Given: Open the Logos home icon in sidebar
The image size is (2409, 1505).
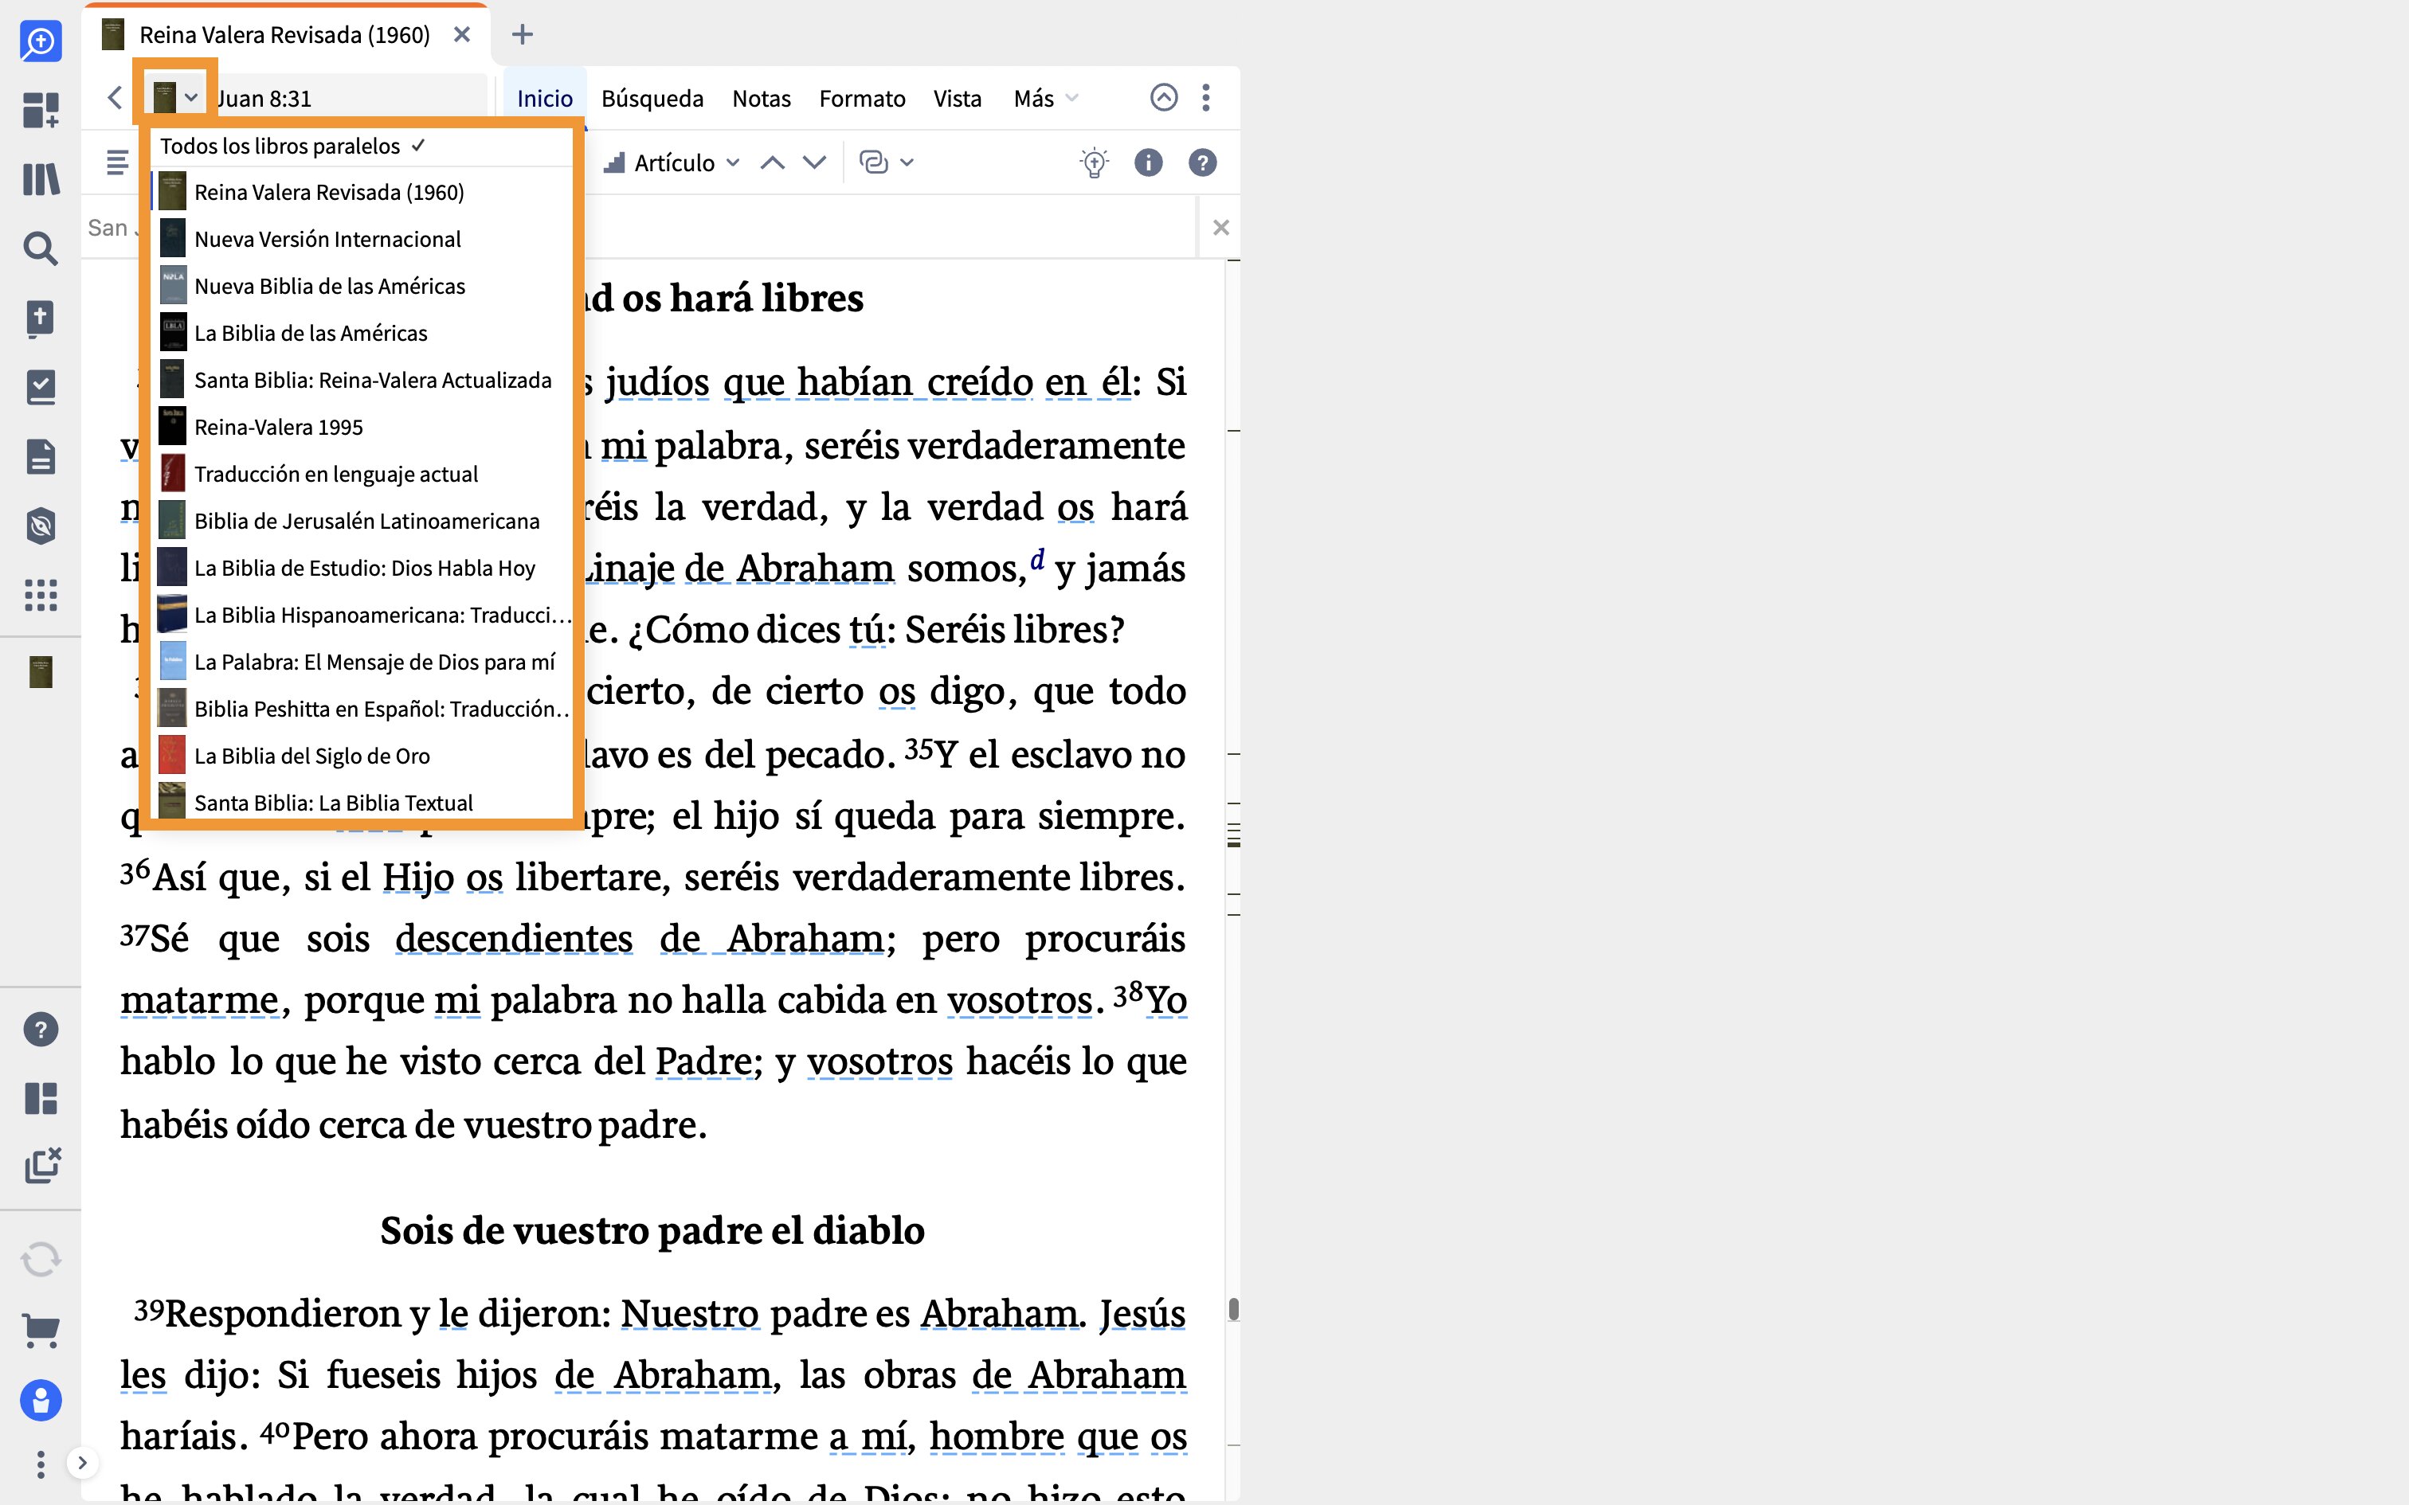Looking at the screenshot, I should click(x=41, y=41).
